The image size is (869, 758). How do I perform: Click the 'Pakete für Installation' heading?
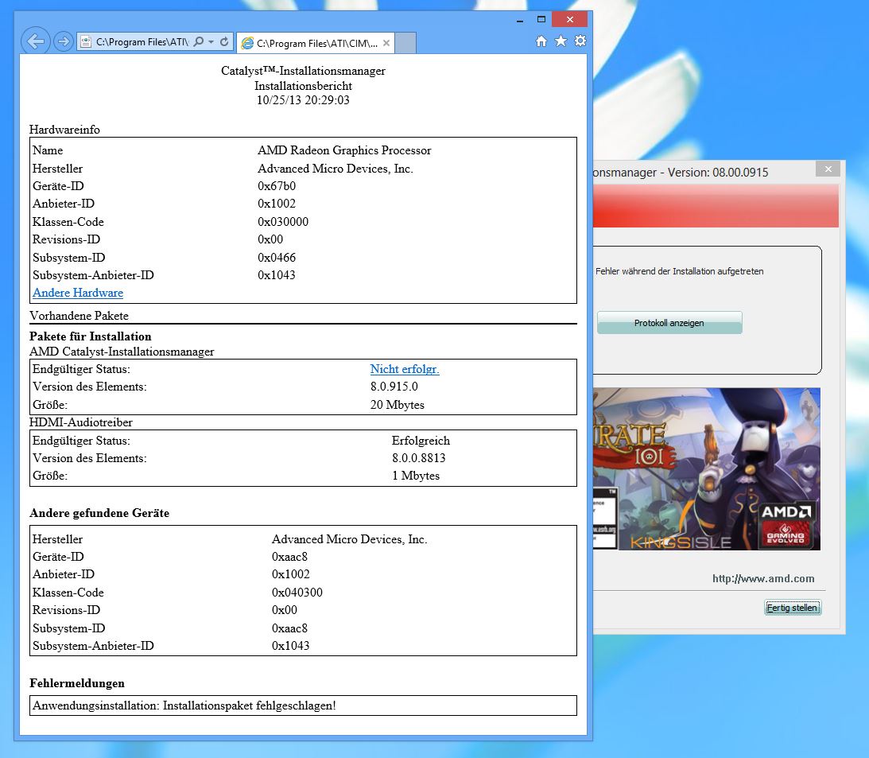click(x=91, y=336)
